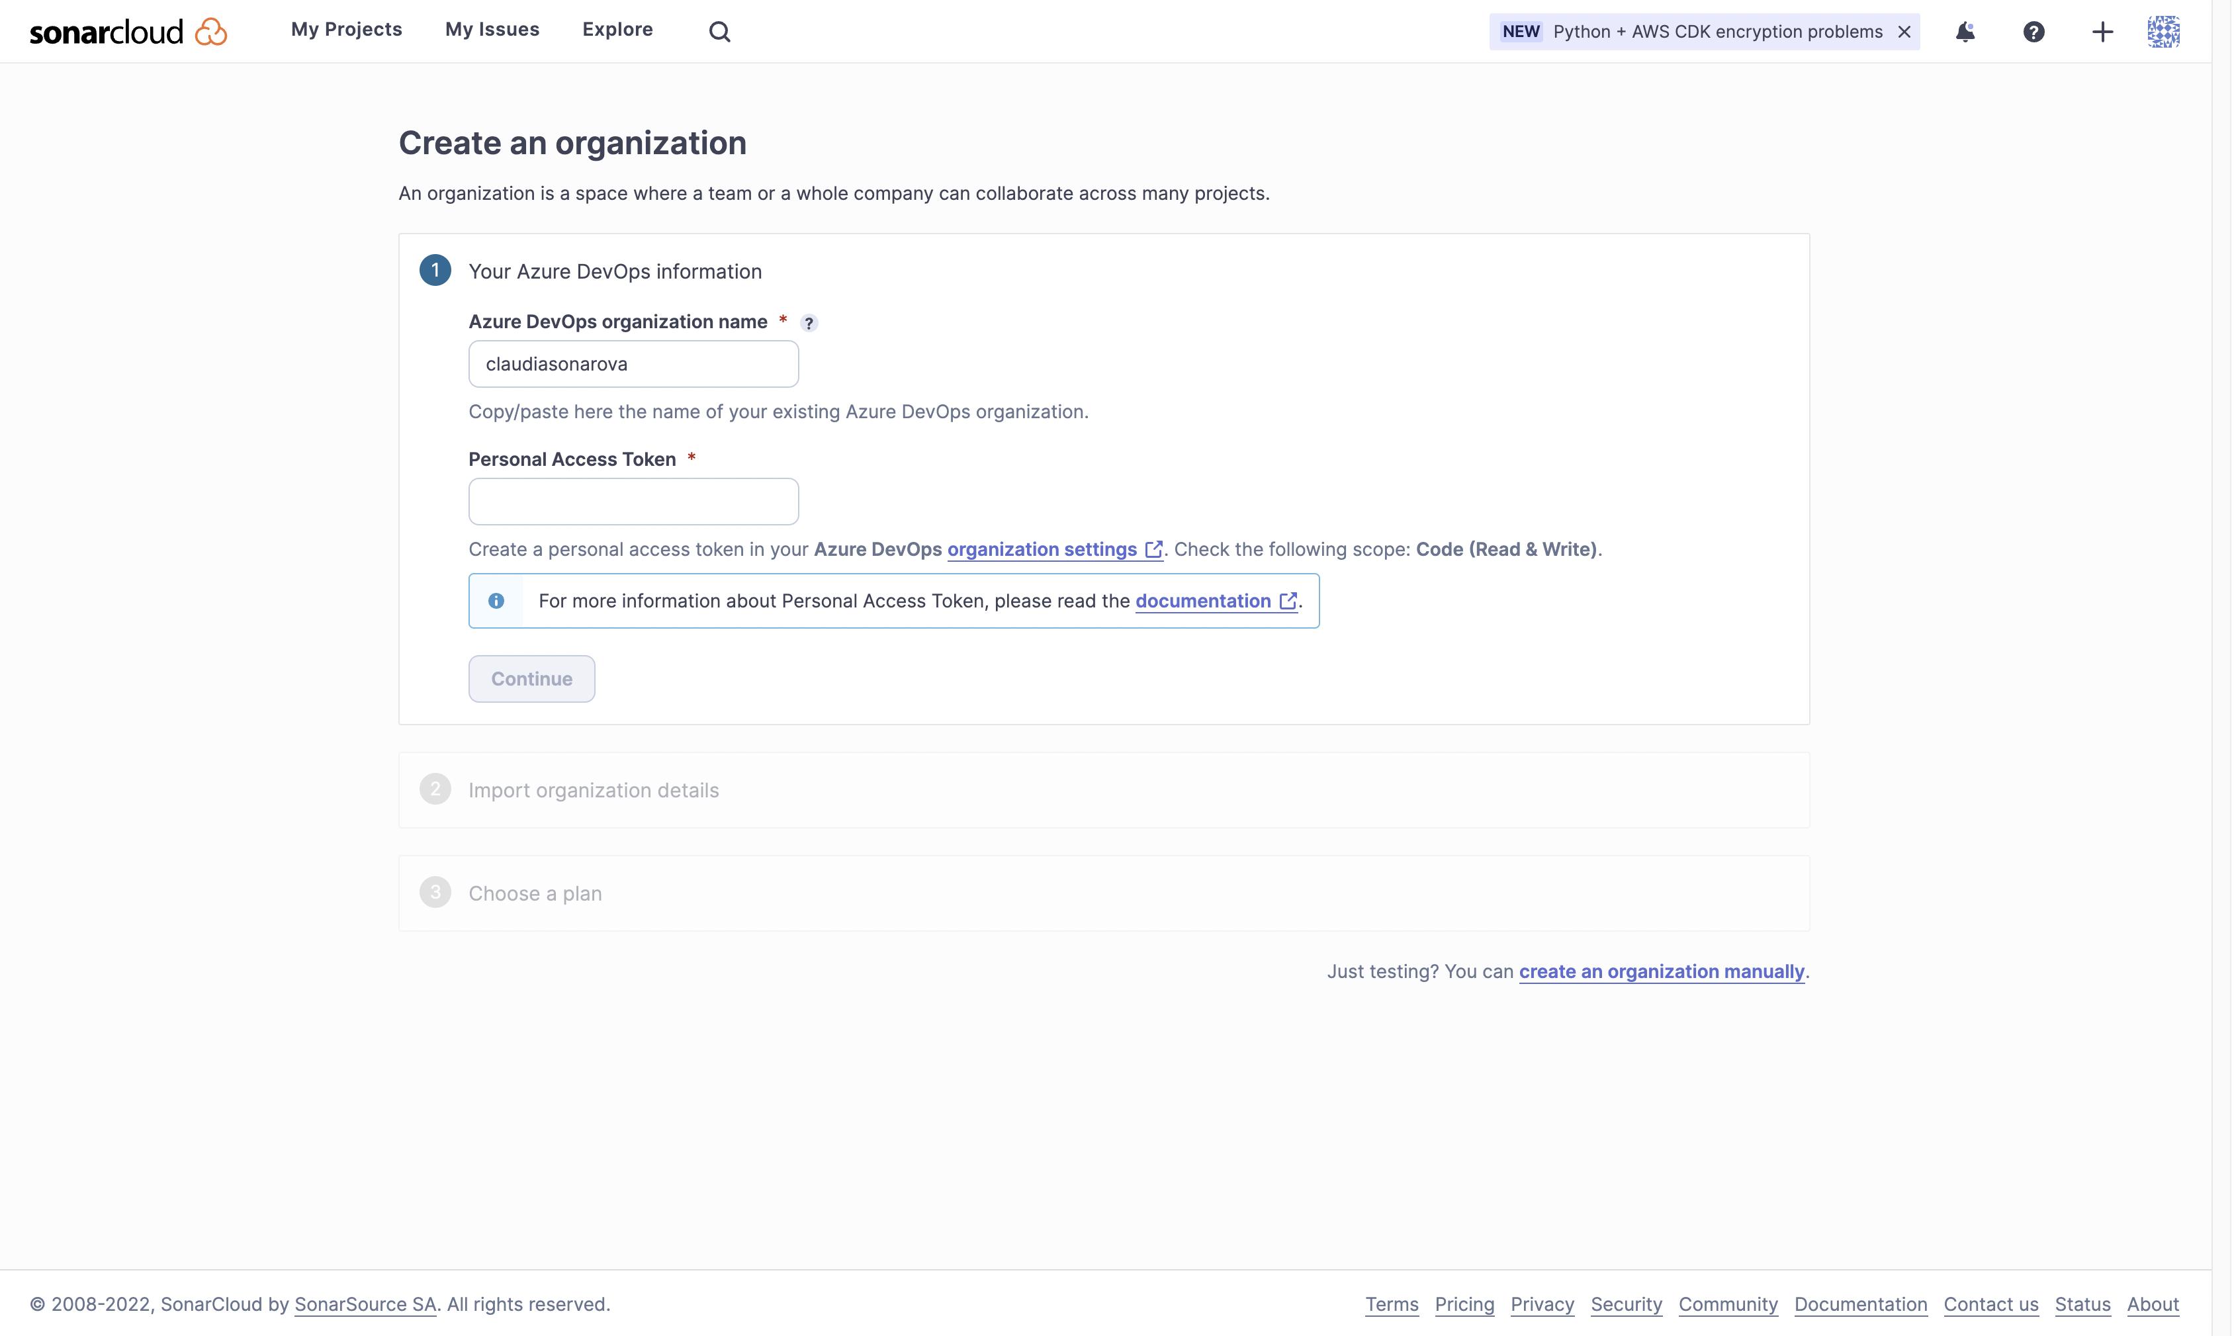Click the vertical page scrollbar
This screenshot has width=2234, height=1336.
2221,668
